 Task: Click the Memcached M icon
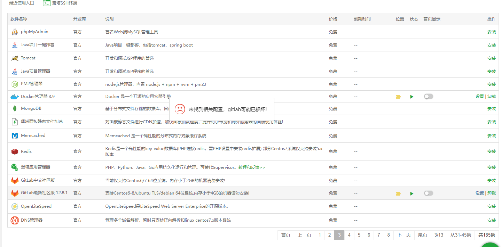(15, 136)
